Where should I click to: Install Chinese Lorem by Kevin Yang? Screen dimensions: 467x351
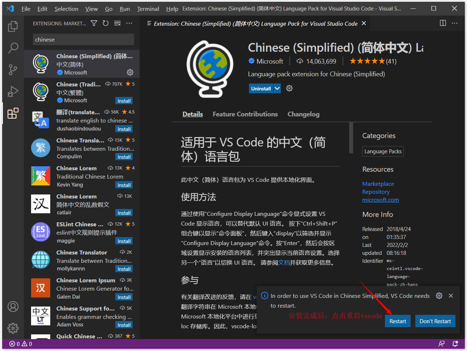pos(124,185)
